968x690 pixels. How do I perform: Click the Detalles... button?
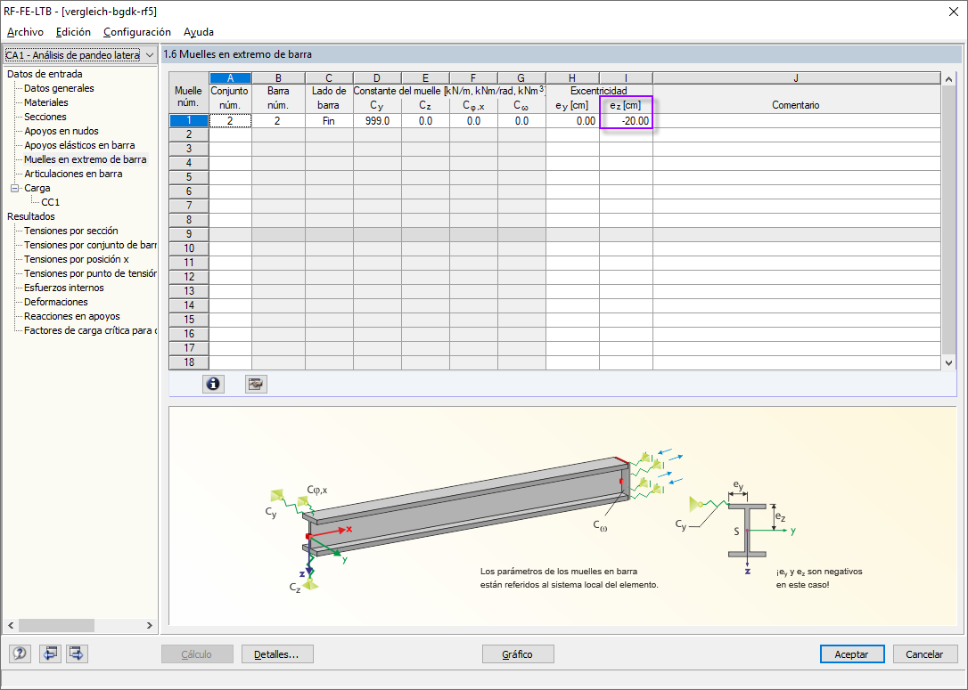coord(277,654)
